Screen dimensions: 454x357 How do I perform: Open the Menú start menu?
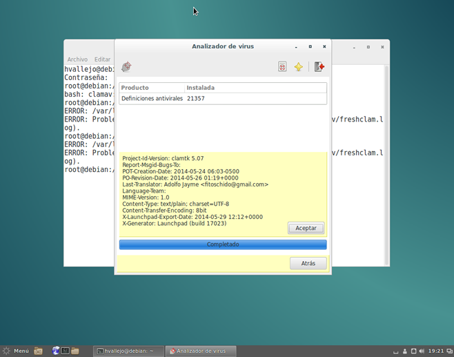point(16,351)
